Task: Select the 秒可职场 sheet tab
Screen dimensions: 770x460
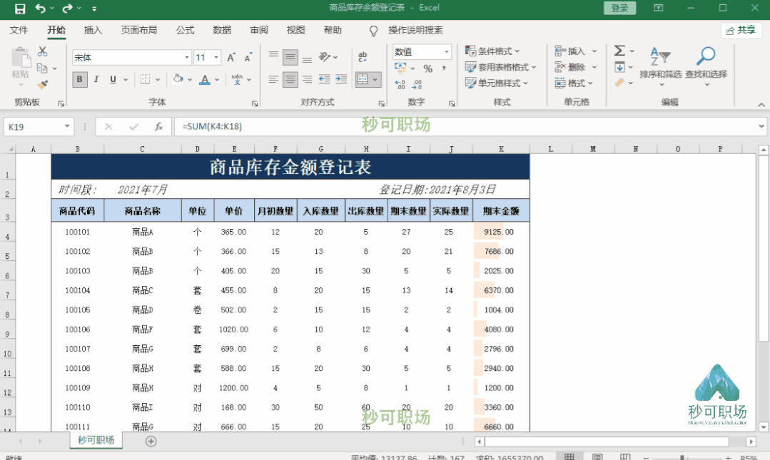Action: [x=96, y=440]
